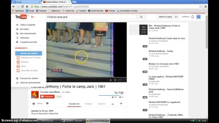Open the Terrasse Jean-Marie channel name
Image resolution: width=219 pixels, height=123 pixels.
pos(50,92)
